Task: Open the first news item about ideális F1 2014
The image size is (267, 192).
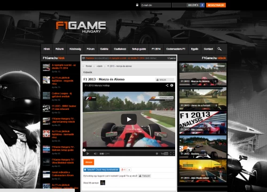Action: point(64,67)
